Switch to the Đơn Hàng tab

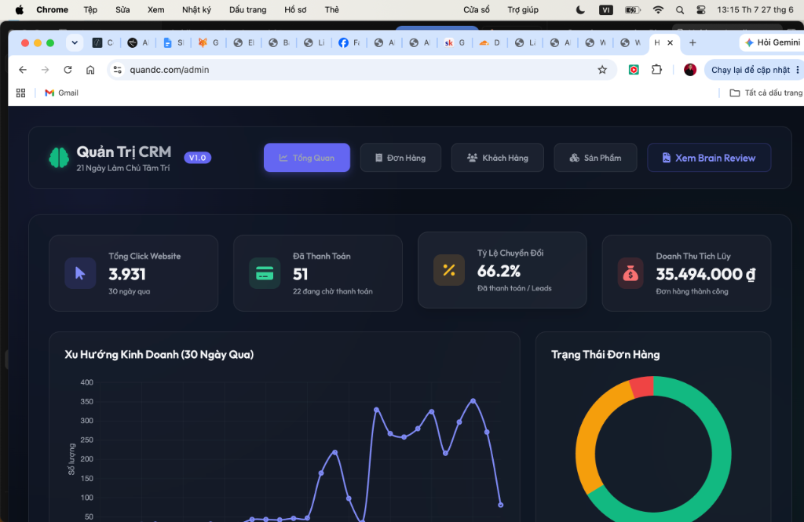click(x=400, y=158)
